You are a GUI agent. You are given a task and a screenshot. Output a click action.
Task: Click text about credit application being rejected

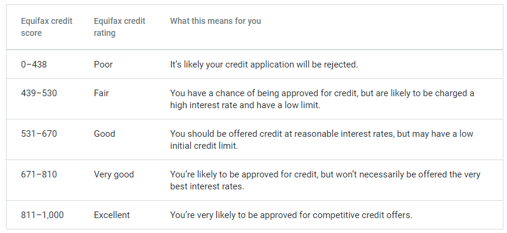click(x=264, y=65)
